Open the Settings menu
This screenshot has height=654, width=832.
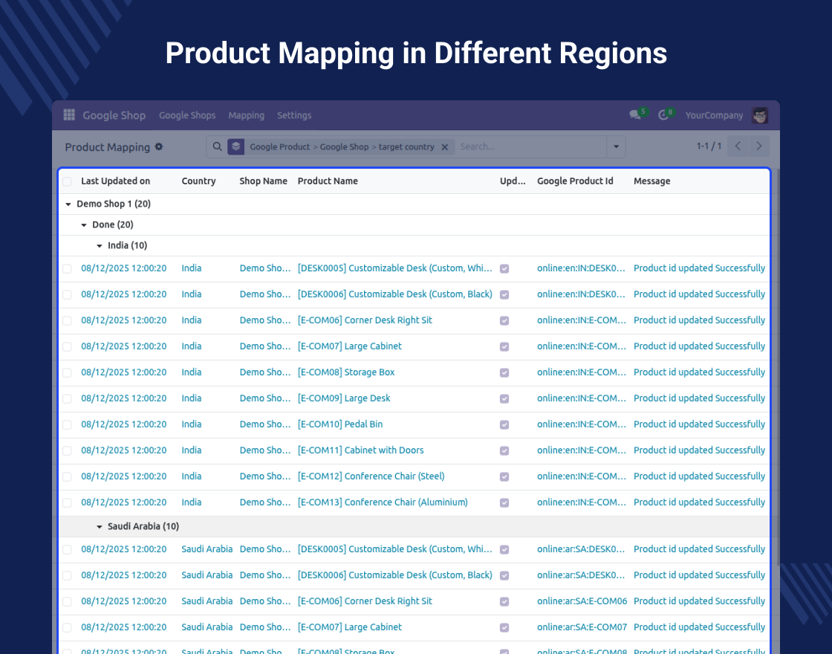(294, 115)
